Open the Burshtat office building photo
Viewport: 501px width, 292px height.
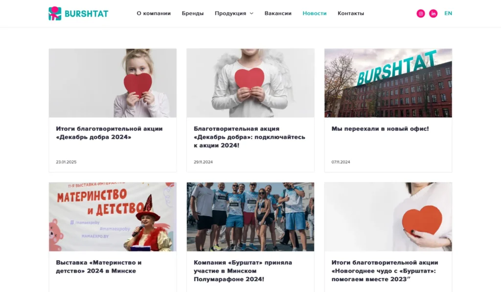tap(388, 83)
